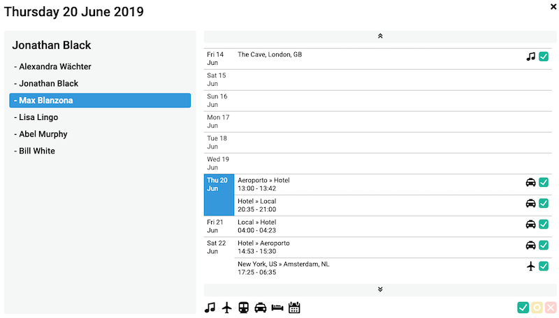
Task: Toggle cancelled status filter red cross
Action: [551, 308]
